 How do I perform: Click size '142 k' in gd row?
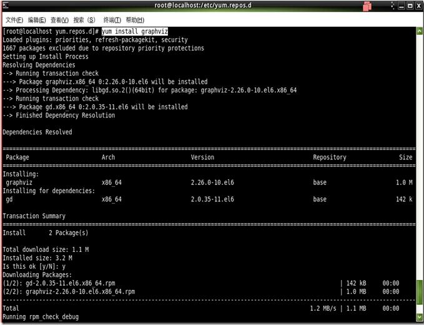coord(404,199)
